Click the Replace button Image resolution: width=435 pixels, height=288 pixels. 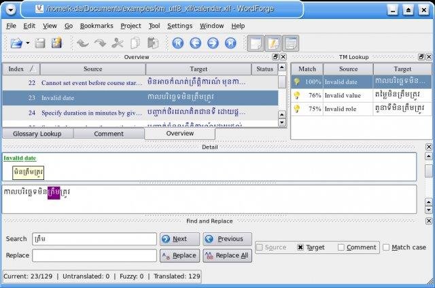pyautogui.click(x=179, y=255)
